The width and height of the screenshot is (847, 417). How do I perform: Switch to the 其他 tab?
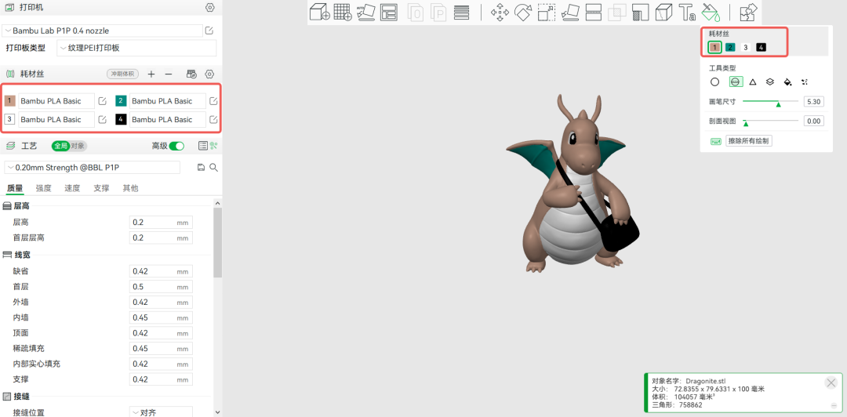[x=130, y=189]
